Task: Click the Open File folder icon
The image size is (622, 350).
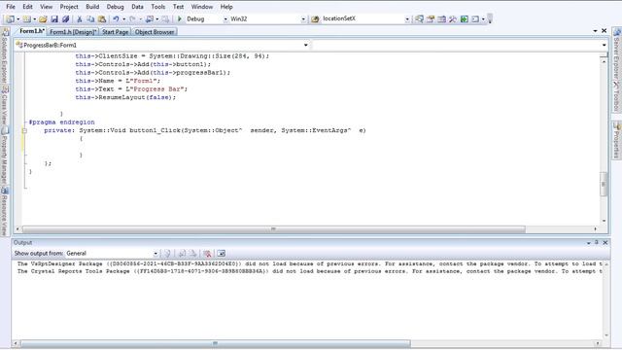Action: 43,19
